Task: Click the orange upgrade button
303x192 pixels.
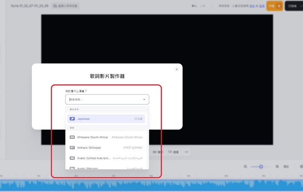Action: (275, 6)
